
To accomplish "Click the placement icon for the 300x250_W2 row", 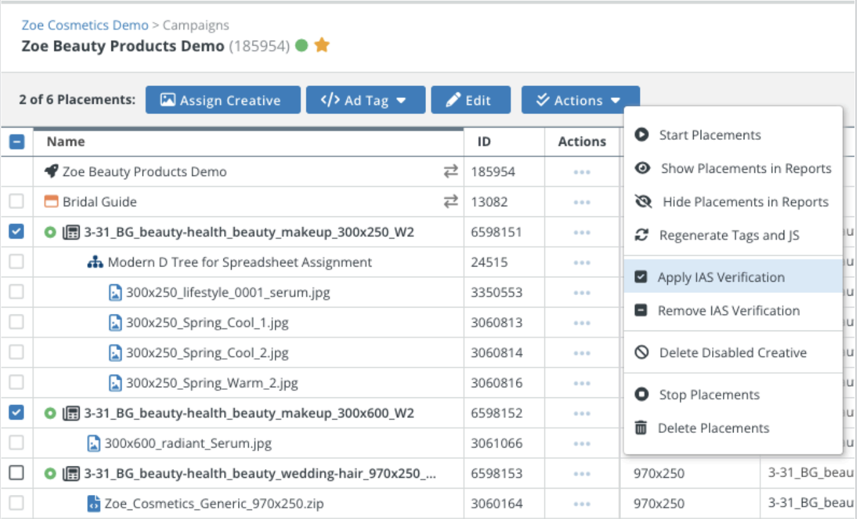I will (71, 232).
